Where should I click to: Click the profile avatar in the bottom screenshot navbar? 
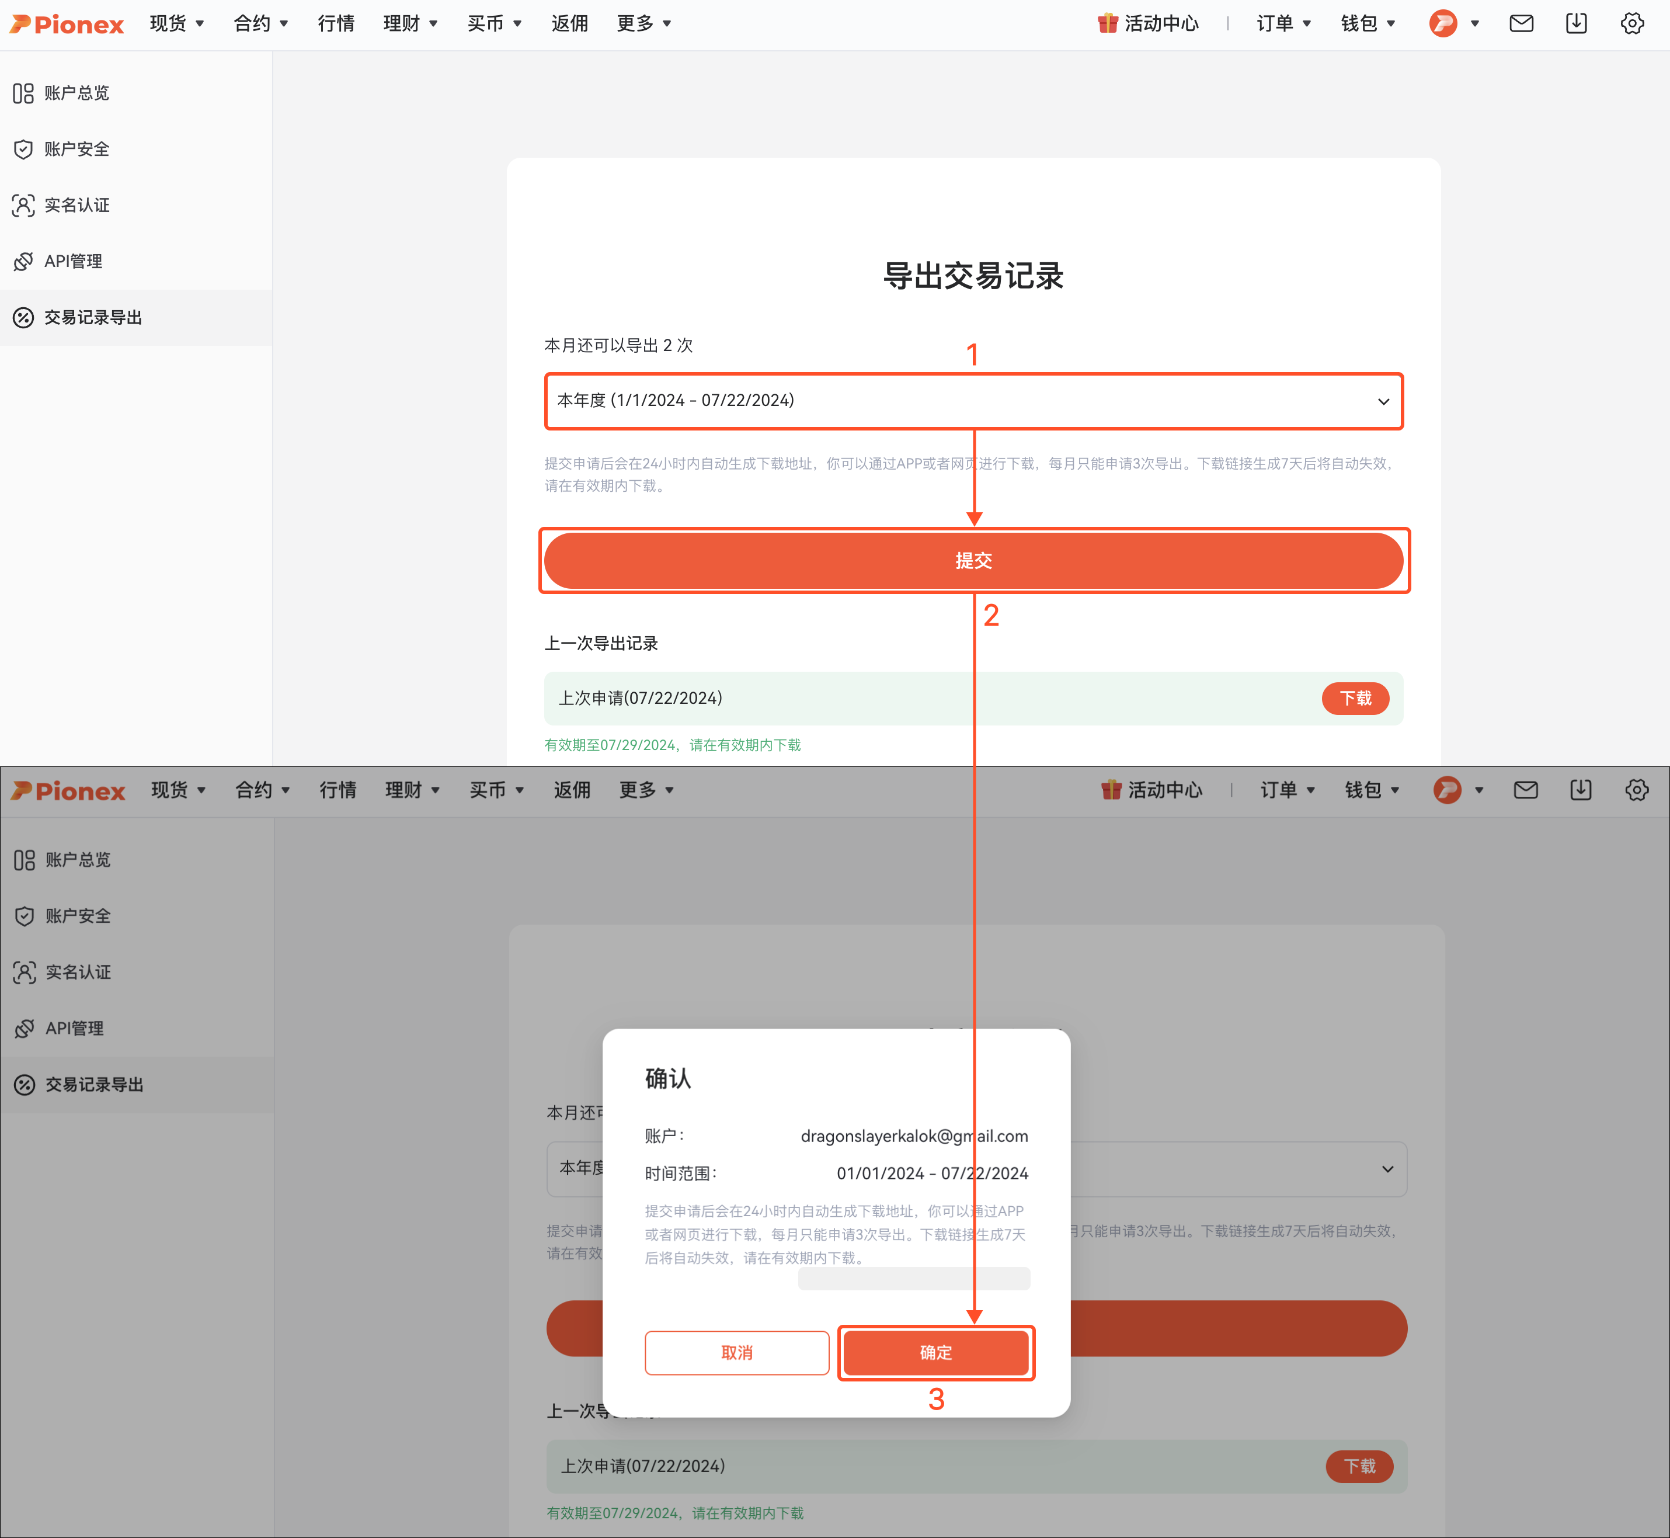click(x=1448, y=790)
